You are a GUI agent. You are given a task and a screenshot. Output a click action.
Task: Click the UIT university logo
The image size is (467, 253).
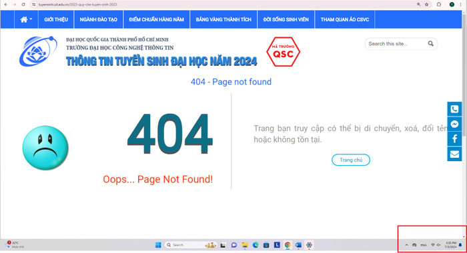[x=38, y=51]
